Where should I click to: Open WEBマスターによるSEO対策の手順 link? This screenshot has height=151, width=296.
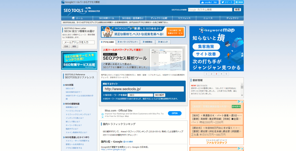click(79, 97)
